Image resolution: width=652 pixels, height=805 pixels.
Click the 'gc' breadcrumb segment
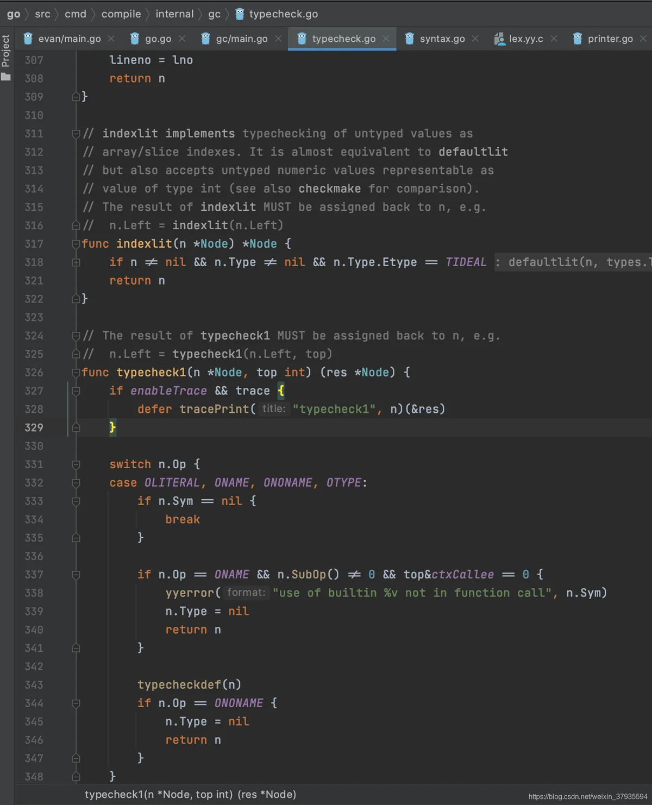click(215, 14)
